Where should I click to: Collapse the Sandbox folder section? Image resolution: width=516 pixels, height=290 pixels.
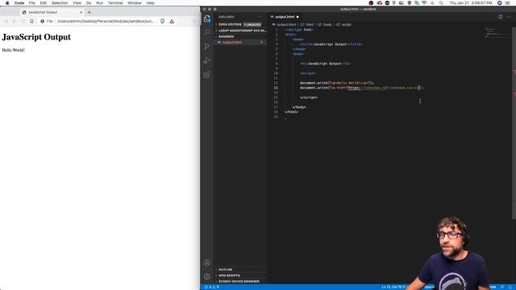[x=240, y=36]
